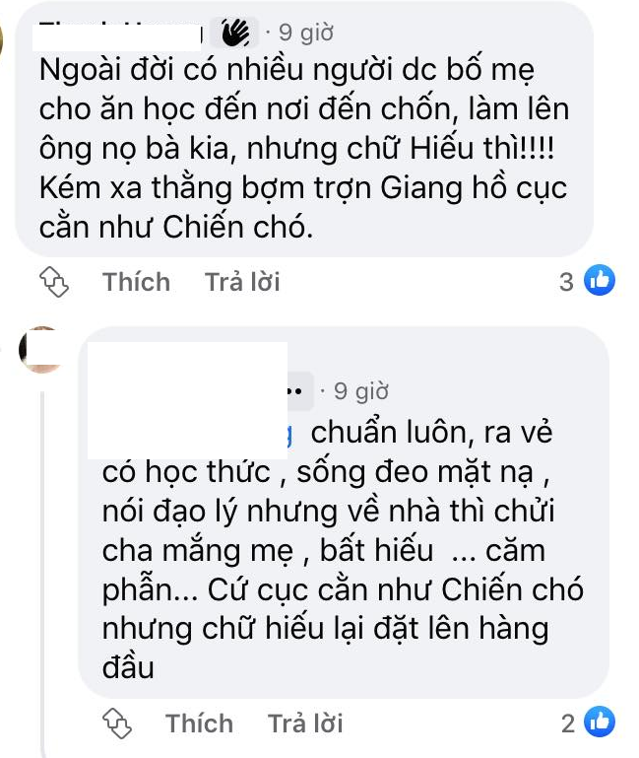Click the comment text starting "Ngoài đời có nhiều"
This screenshot has width=639, height=758.
(305, 148)
